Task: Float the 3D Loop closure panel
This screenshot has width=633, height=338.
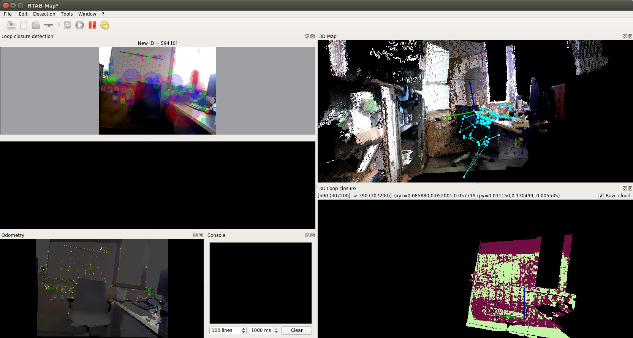Action: 625,189
